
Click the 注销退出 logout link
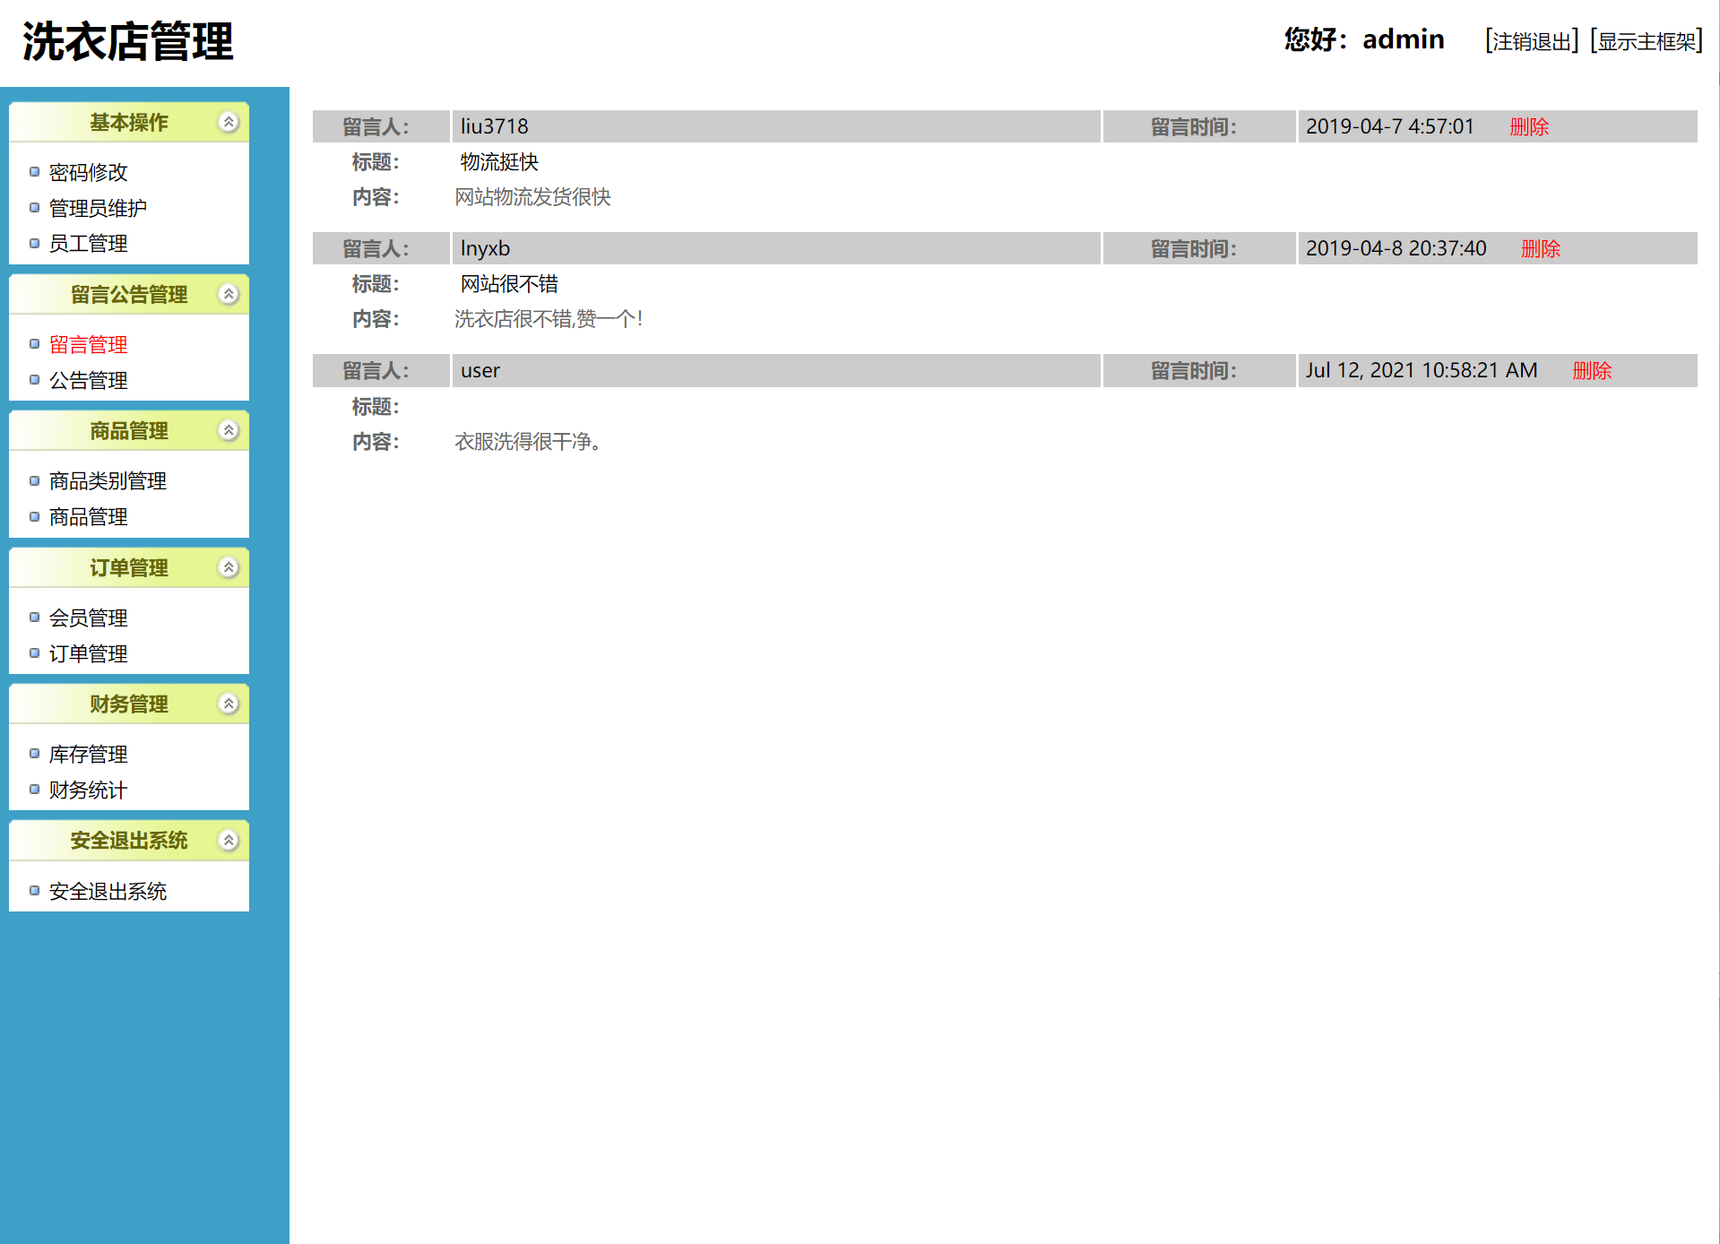1532,41
